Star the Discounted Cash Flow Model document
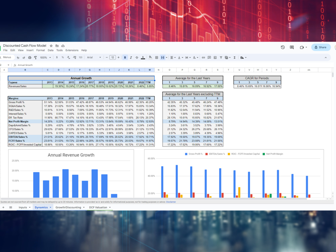The width and height of the screenshot is (336, 252). coord(51,46)
